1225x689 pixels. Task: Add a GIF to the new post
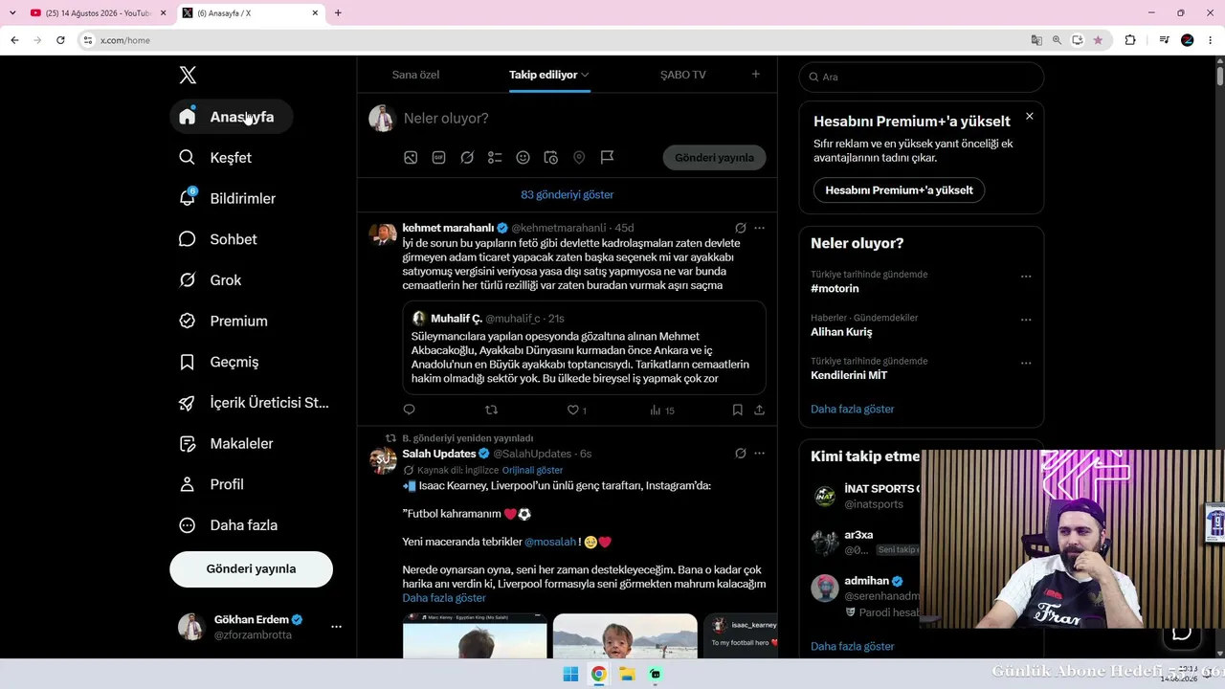[x=438, y=158]
